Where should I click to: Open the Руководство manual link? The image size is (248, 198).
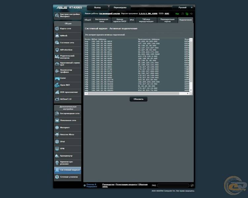pyautogui.click(x=108, y=184)
